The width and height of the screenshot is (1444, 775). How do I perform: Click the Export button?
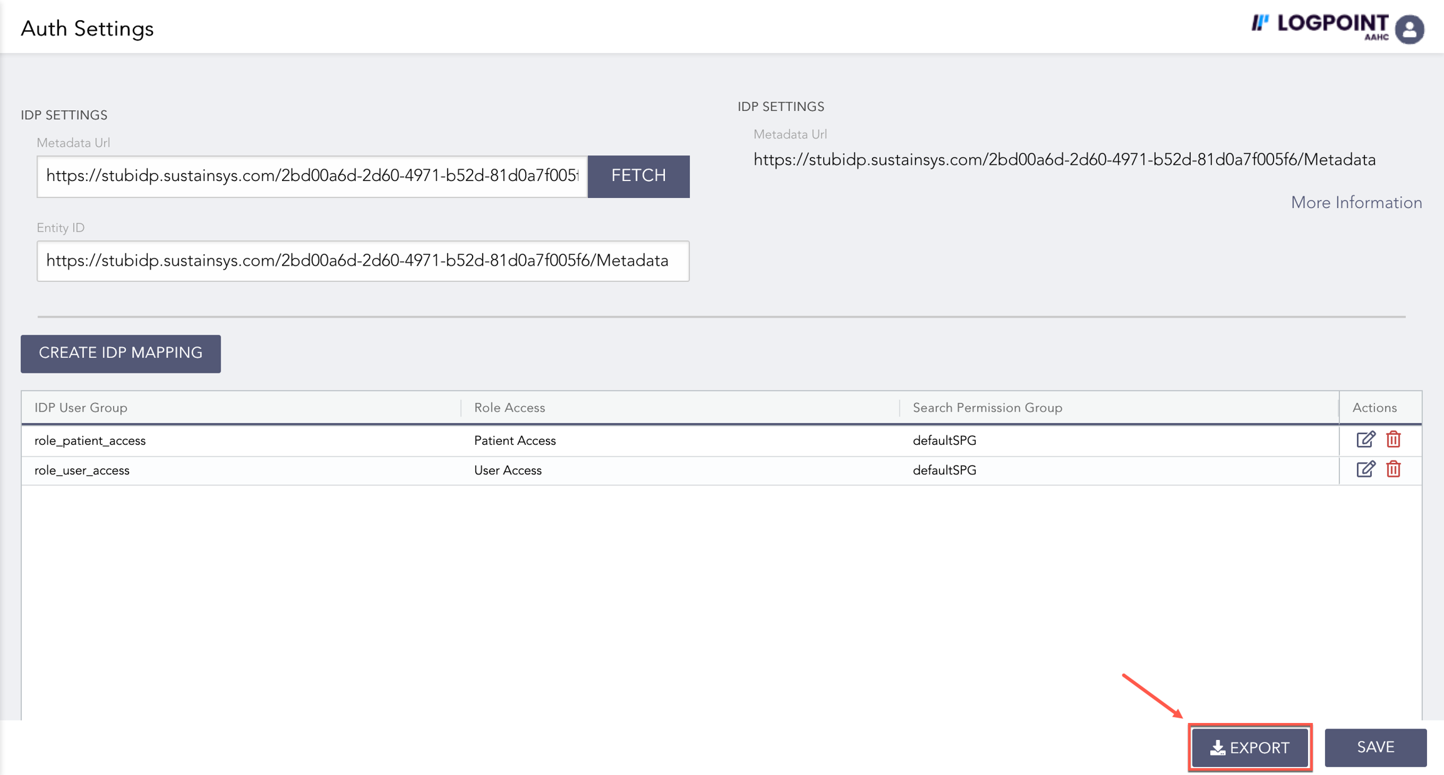click(1250, 747)
